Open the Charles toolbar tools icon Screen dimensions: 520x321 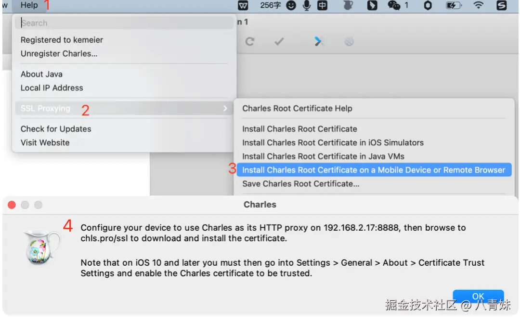318,41
